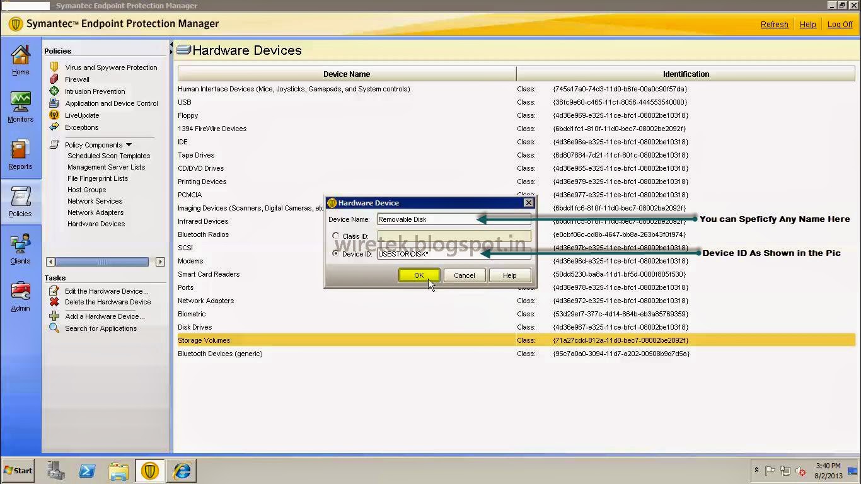
Task: Open Network Services component
Action: [x=95, y=201]
